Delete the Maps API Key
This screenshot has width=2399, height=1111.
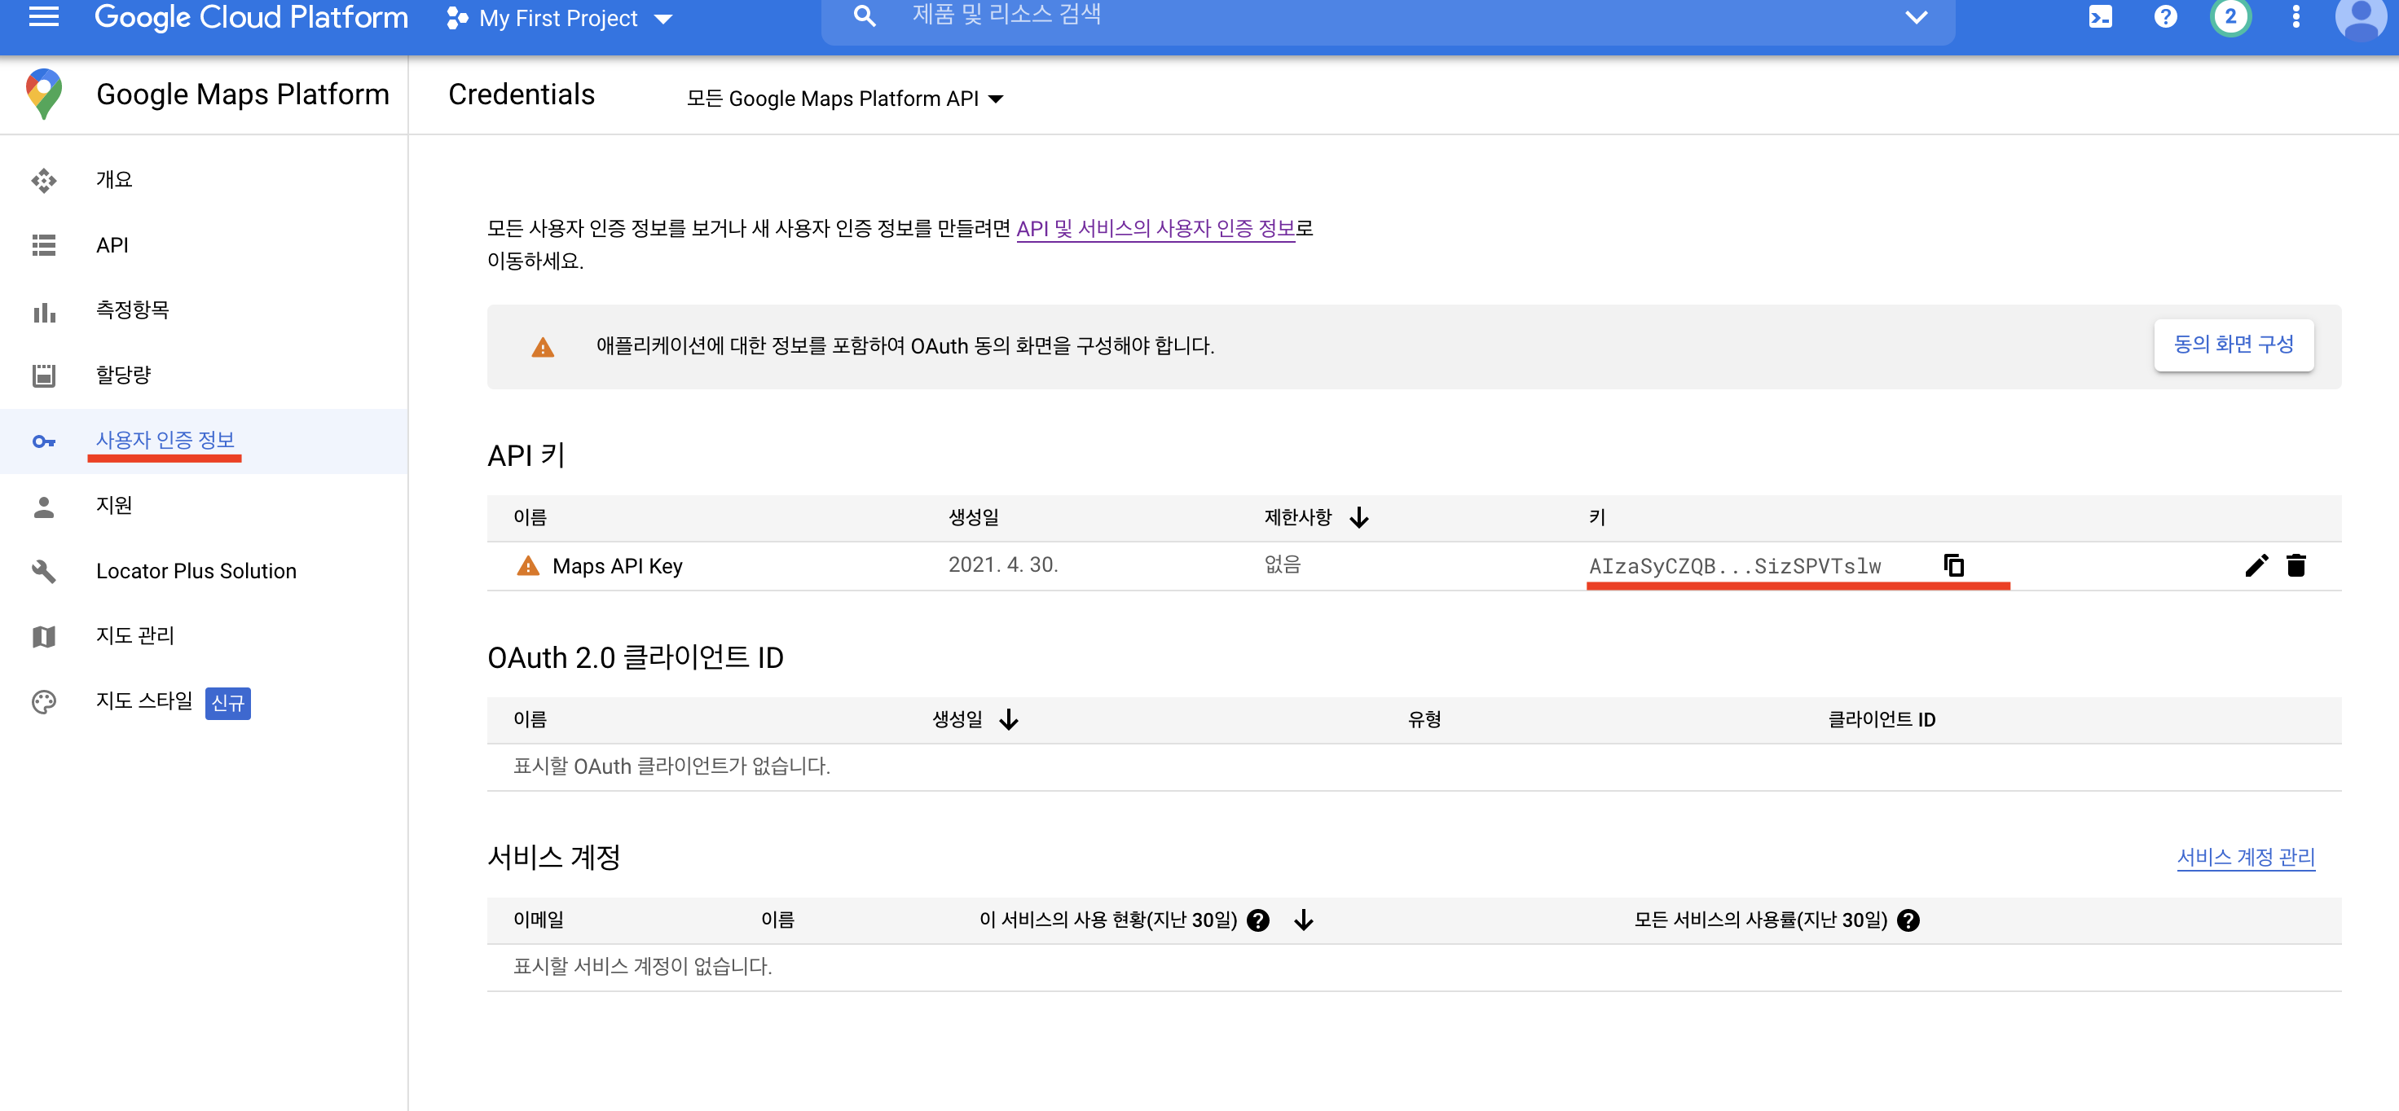click(x=2296, y=564)
